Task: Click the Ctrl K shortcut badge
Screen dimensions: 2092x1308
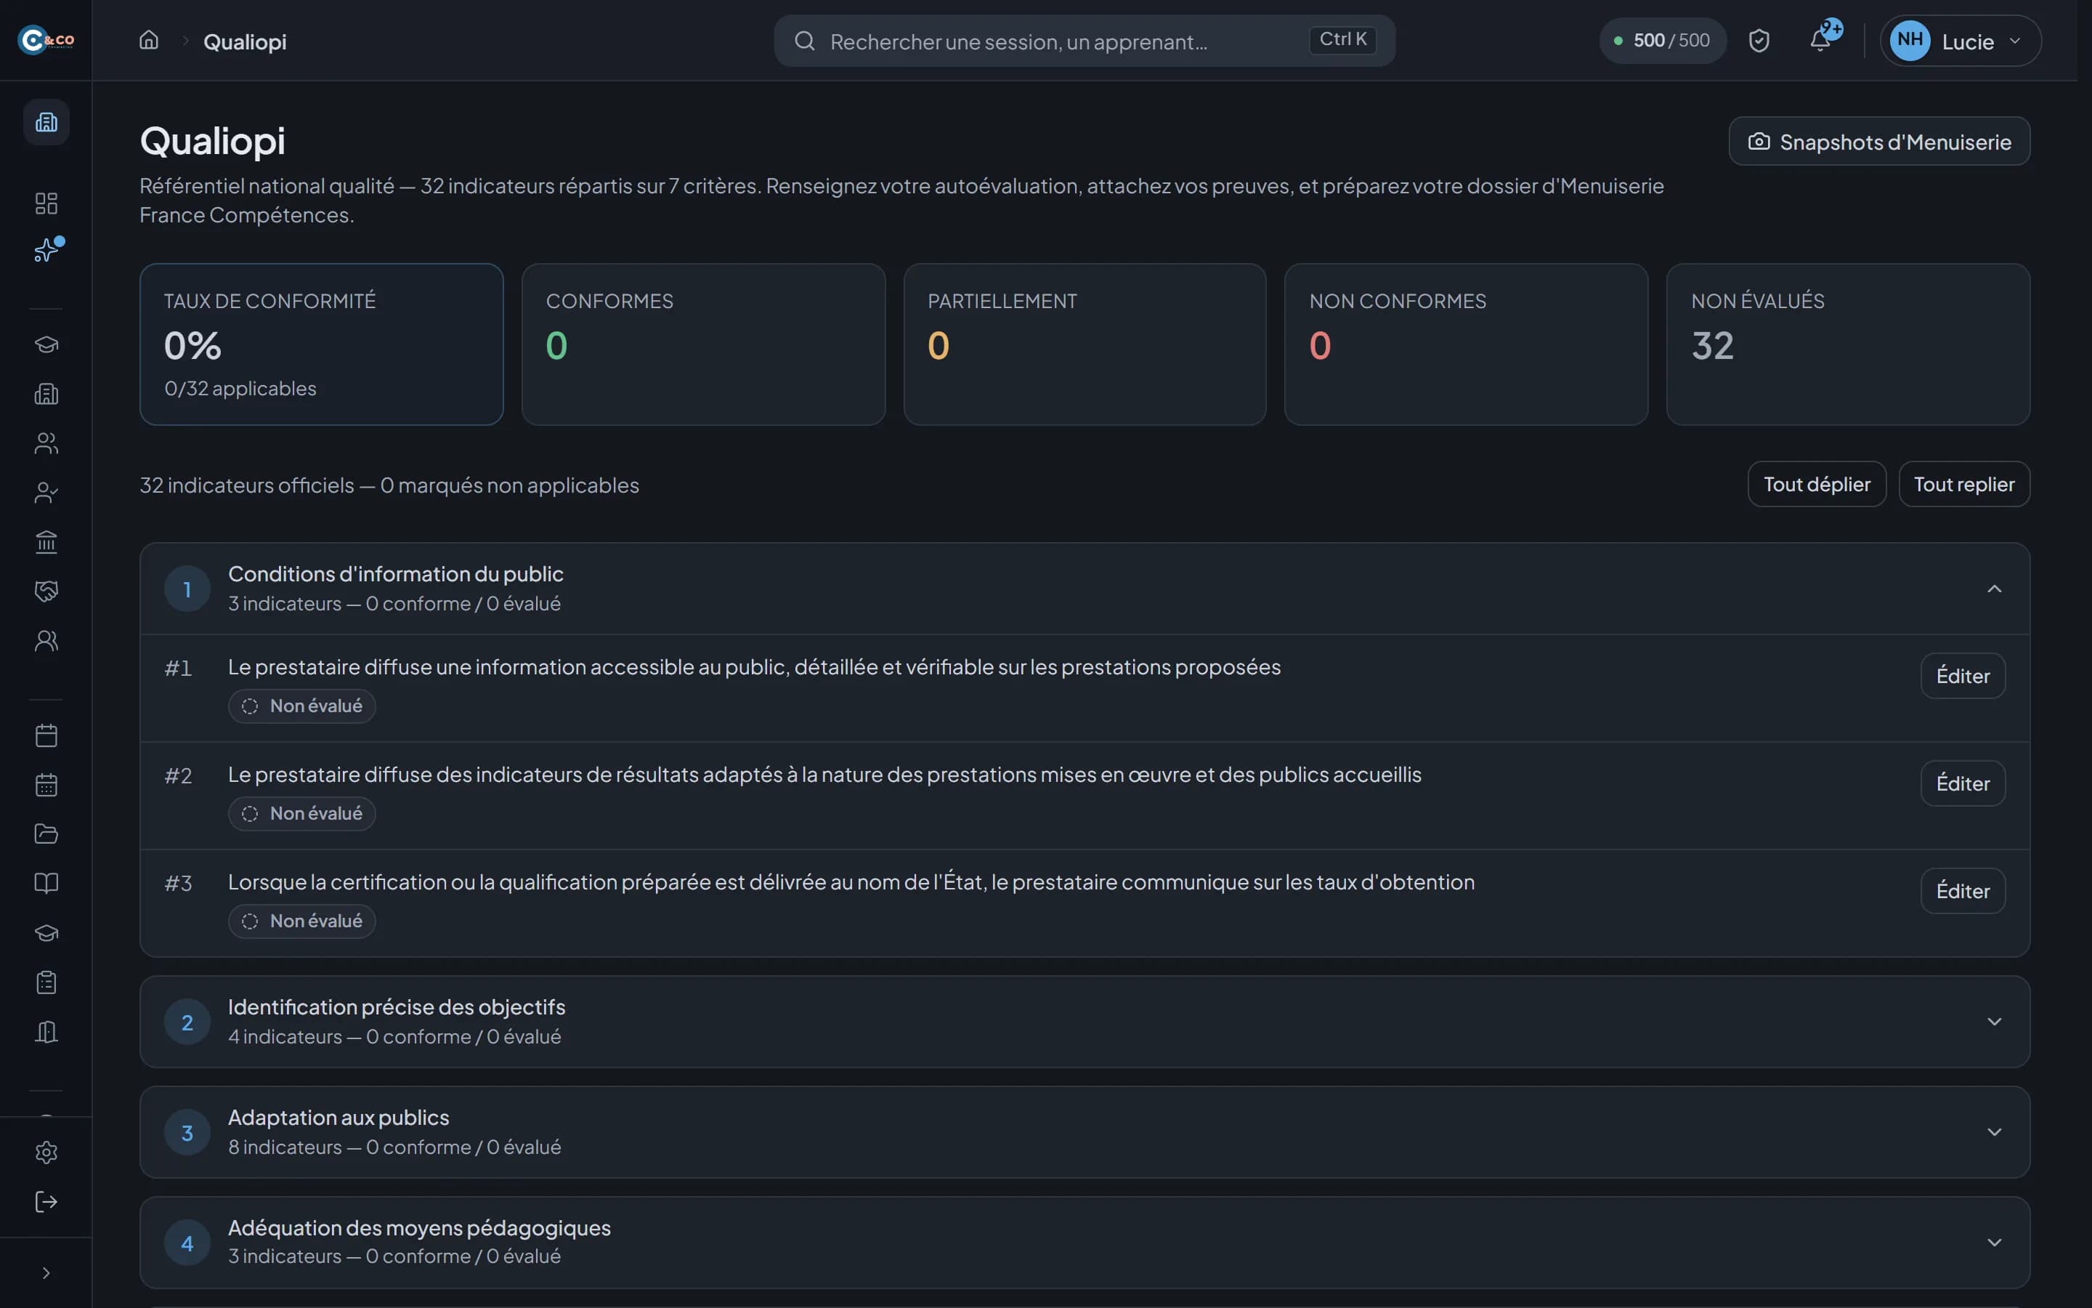Action: [1342, 40]
